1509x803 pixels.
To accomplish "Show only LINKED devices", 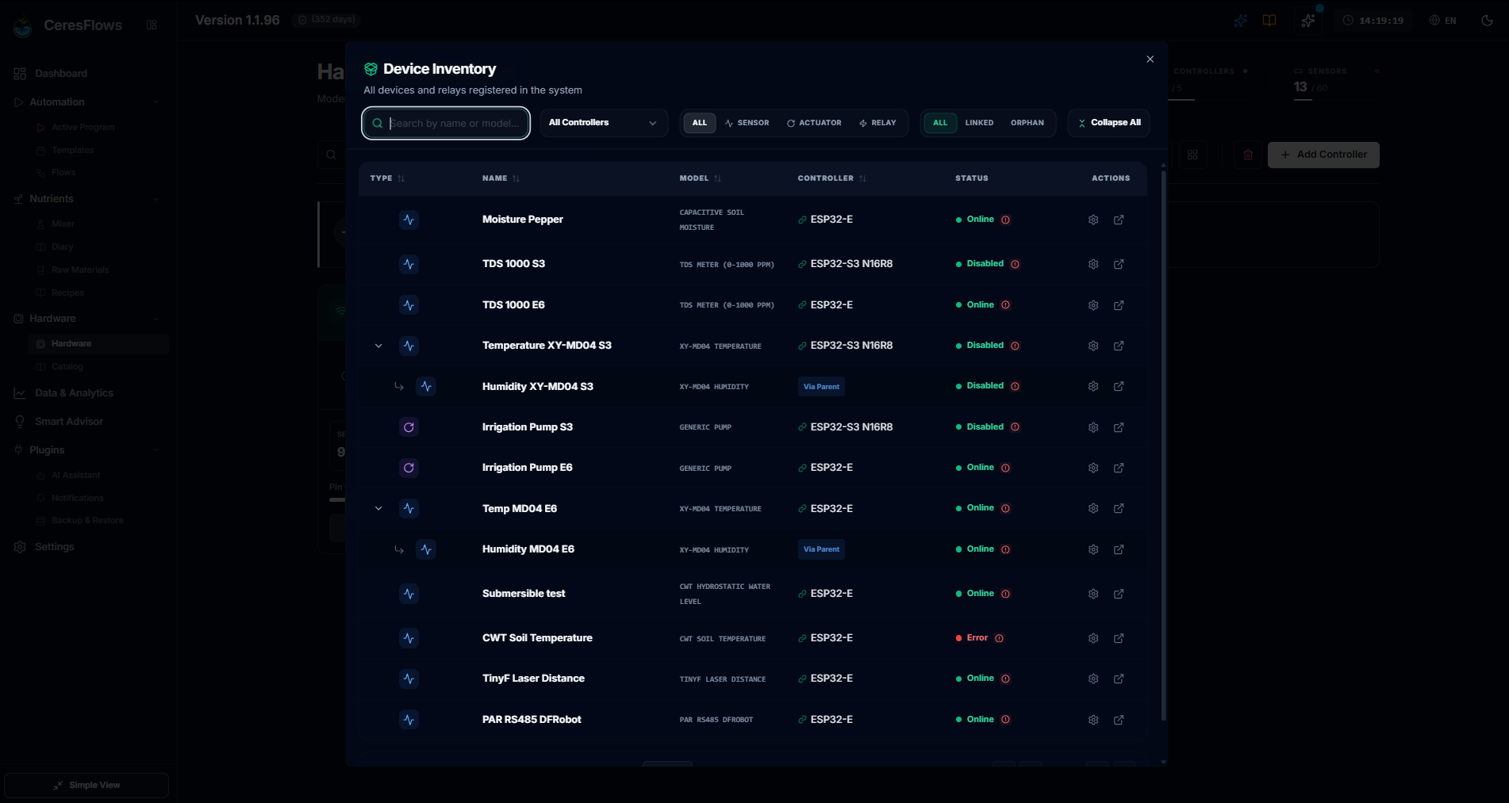I will (979, 123).
